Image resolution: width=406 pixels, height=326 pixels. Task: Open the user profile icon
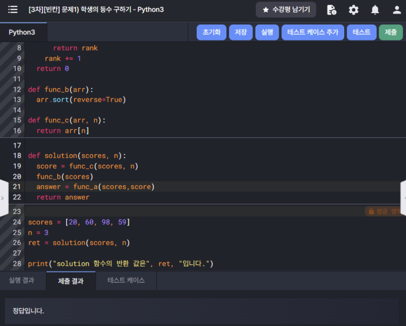coord(397,10)
